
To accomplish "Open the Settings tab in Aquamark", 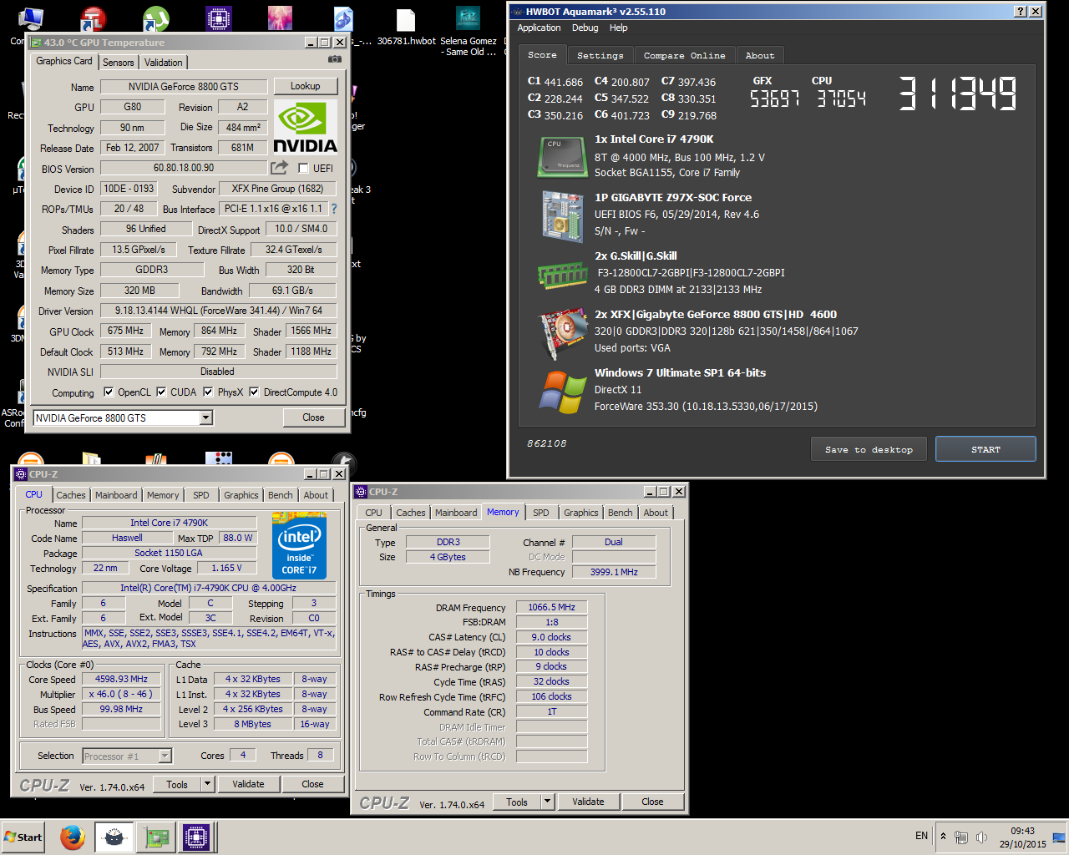I will coord(600,55).
